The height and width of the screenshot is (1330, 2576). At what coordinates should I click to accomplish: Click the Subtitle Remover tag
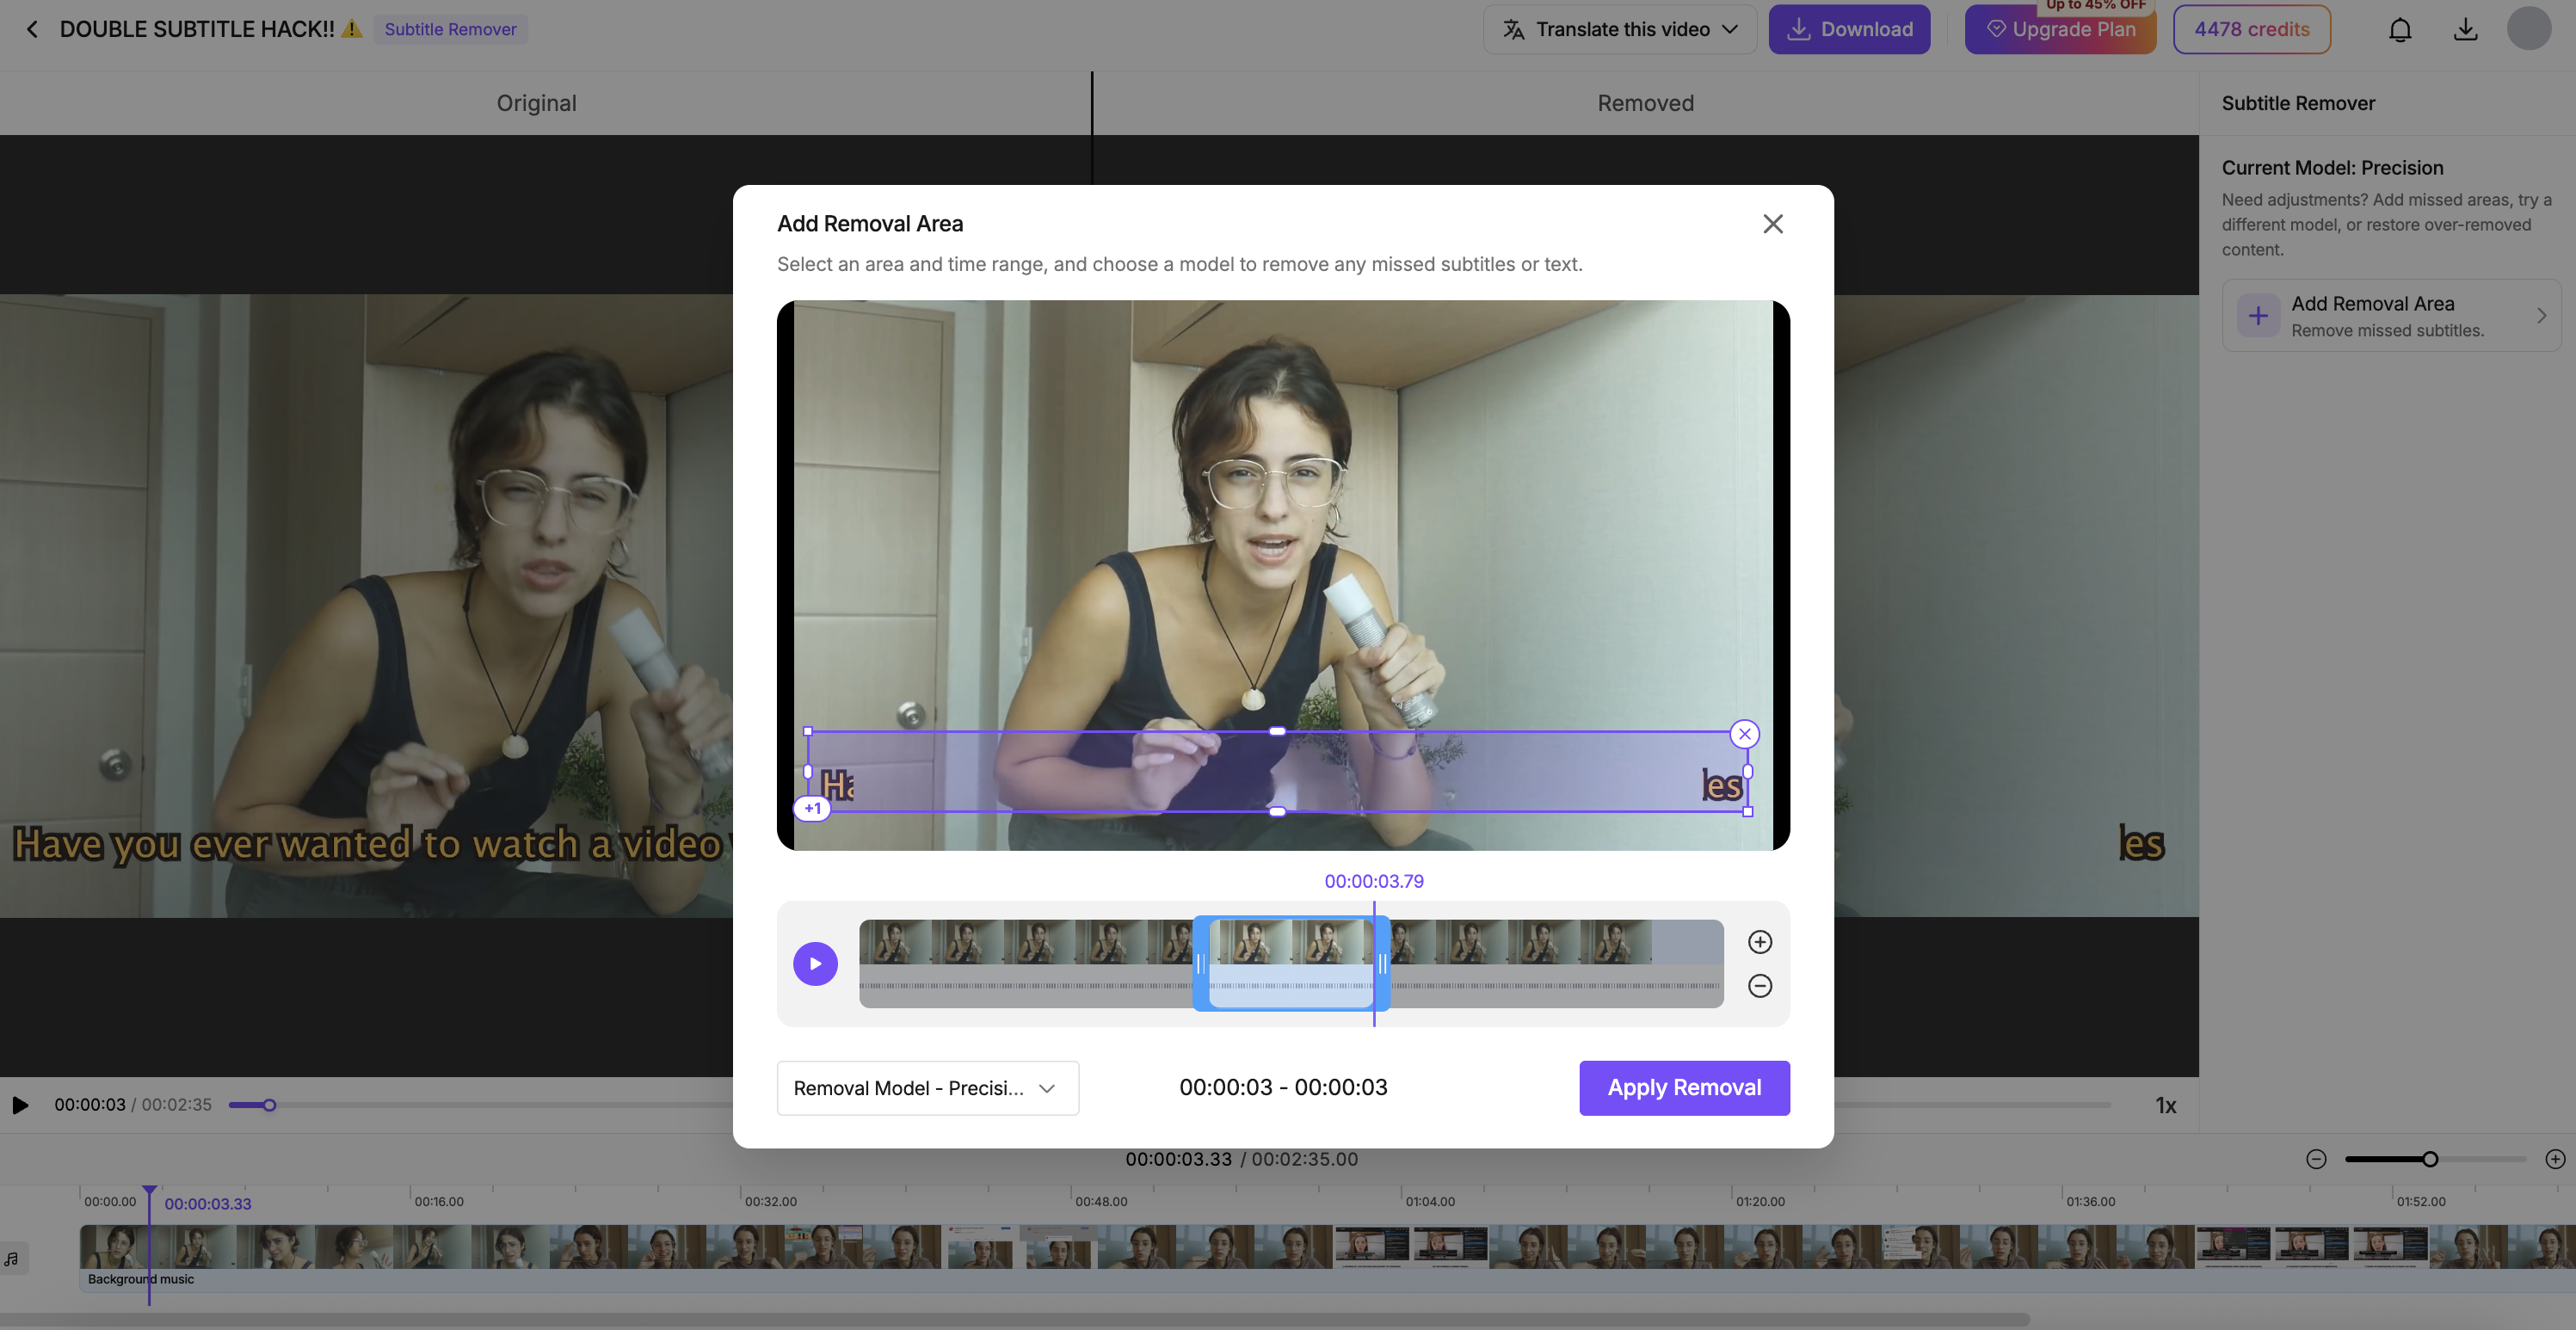click(x=450, y=29)
